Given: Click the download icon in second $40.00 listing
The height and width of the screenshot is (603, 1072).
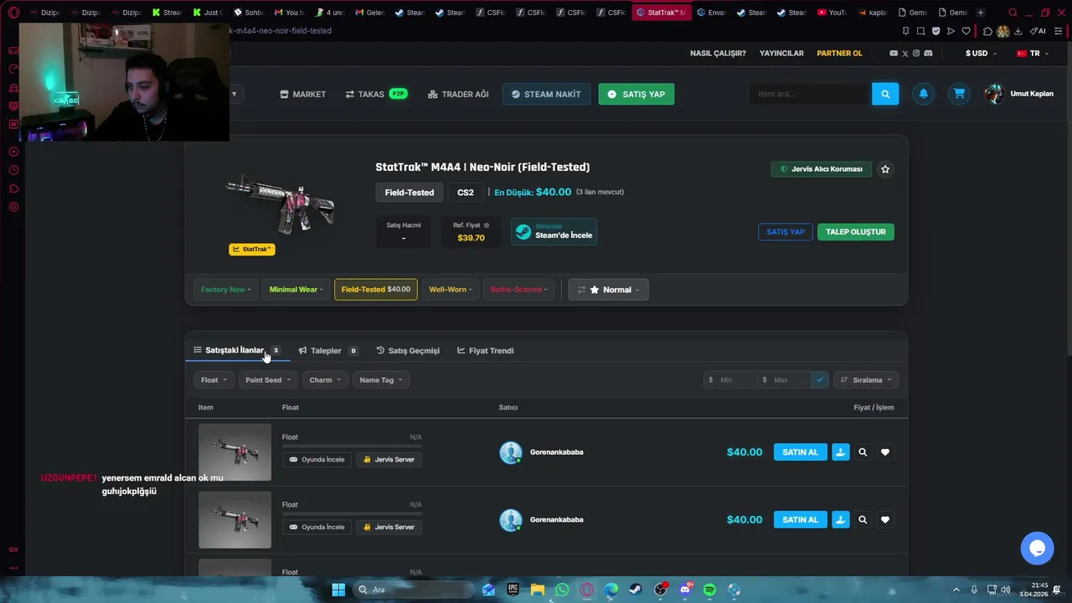Looking at the screenshot, I should 840,520.
